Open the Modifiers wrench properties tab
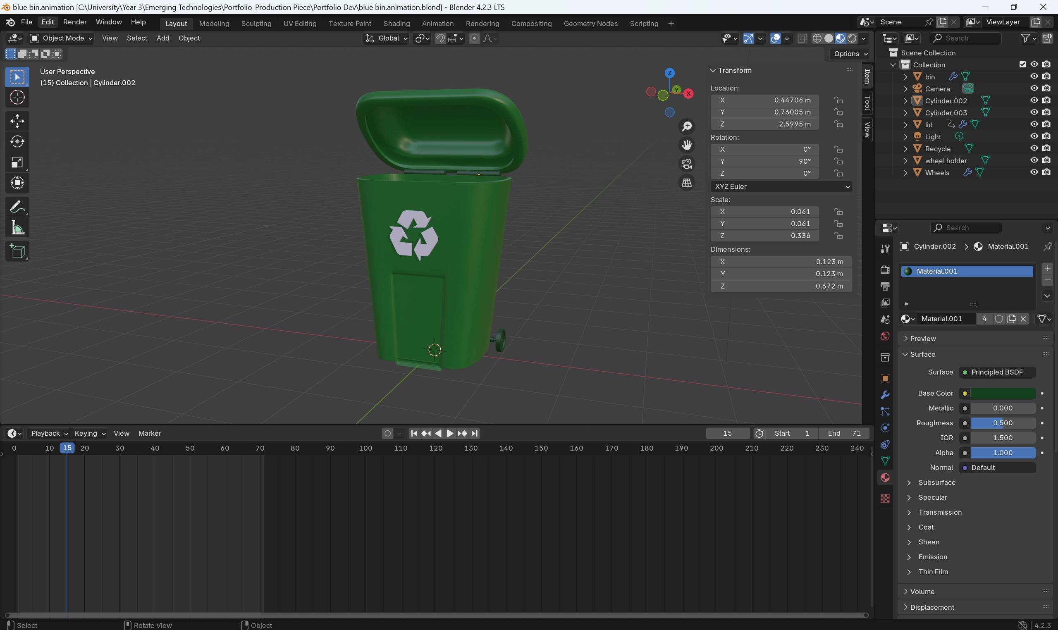Viewport: 1058px width, 630px height. point(885,395)
